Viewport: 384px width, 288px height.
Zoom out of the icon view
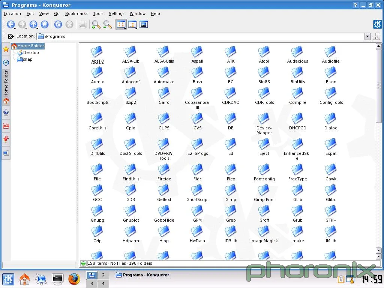pyautogui.click(x=107, y=24)
